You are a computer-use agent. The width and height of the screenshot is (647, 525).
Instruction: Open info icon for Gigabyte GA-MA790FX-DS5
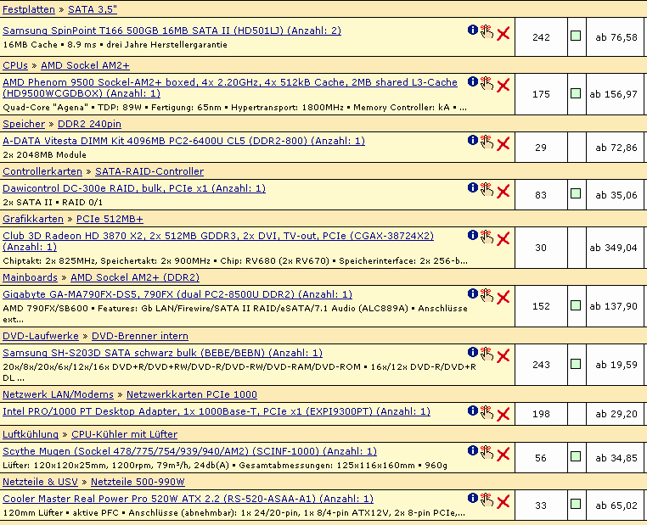coord(472,293)
